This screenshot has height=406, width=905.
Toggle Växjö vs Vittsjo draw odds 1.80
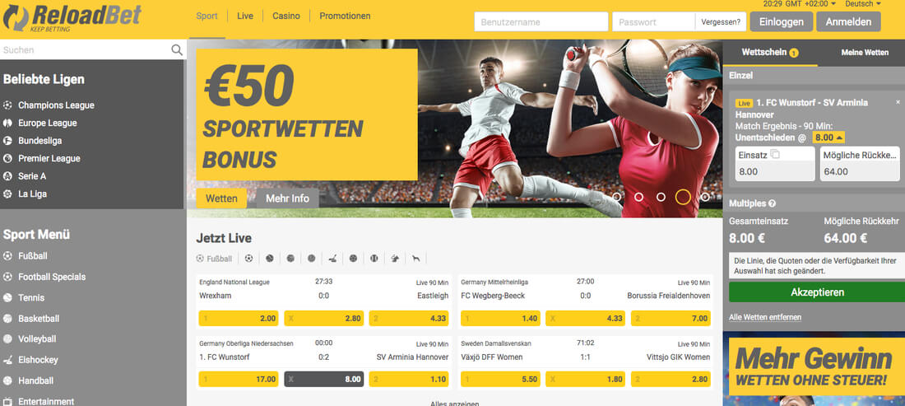coord(585,380)
